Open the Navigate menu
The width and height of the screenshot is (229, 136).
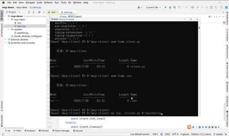(30, 3)
